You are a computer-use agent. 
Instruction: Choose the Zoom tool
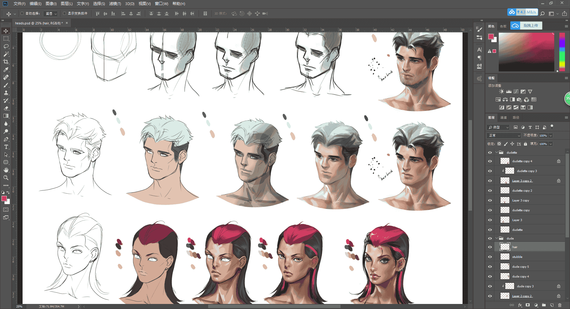click(x=6, y=178)
